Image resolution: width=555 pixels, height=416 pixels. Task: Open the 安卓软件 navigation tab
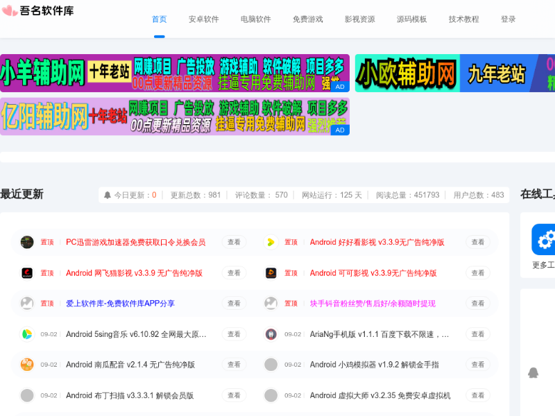pos(203,19)
